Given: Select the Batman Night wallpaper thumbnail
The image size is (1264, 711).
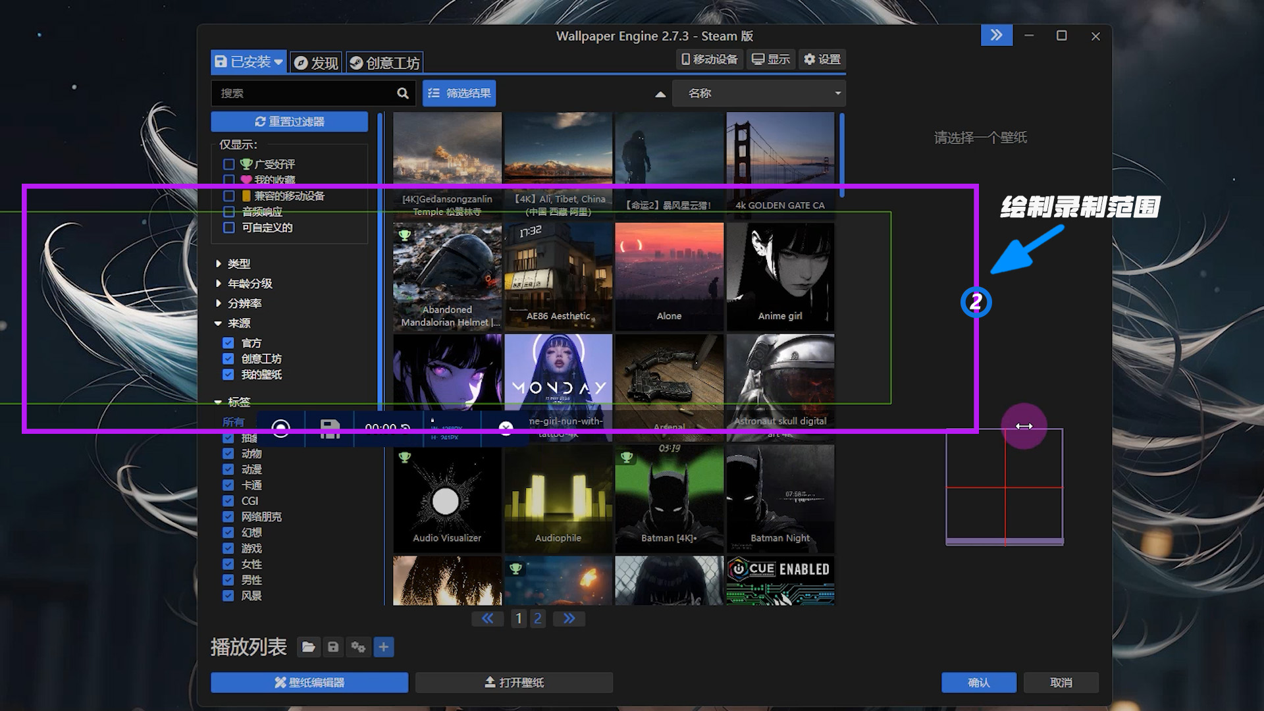Looking at the screenshot, I should (780, 498).
